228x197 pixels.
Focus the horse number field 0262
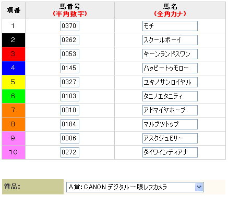(70, 40)
